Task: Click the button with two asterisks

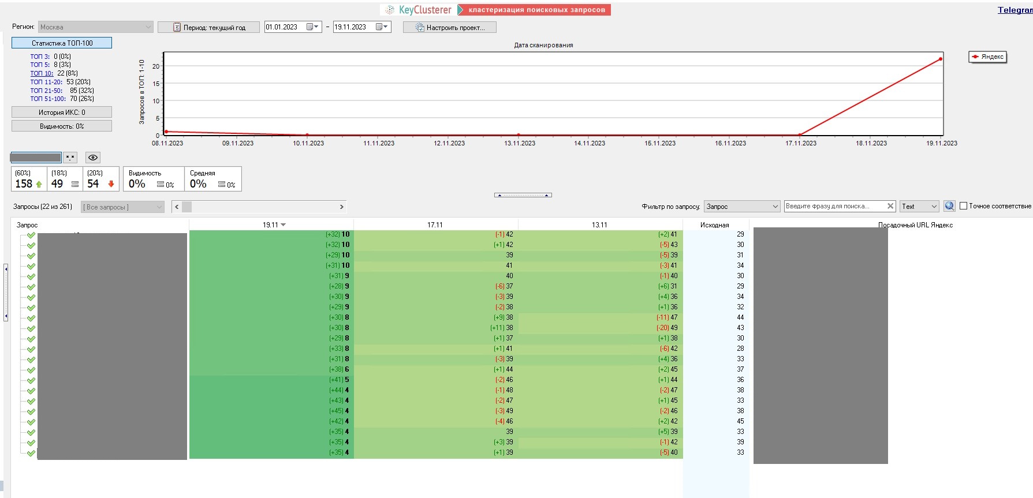Action: click(x=70, y=158)
